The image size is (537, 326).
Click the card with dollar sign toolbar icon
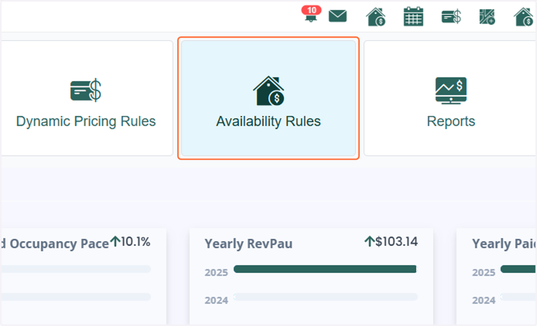451,17
